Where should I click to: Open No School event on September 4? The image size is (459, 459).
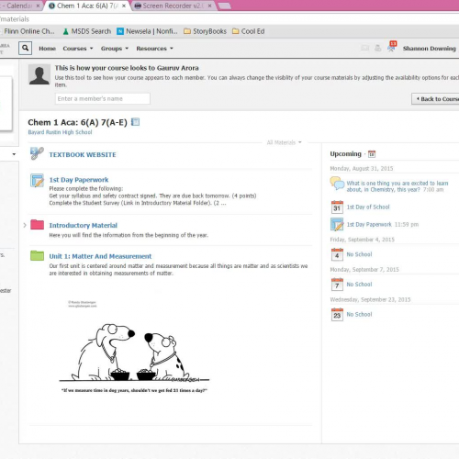[359, 254]
